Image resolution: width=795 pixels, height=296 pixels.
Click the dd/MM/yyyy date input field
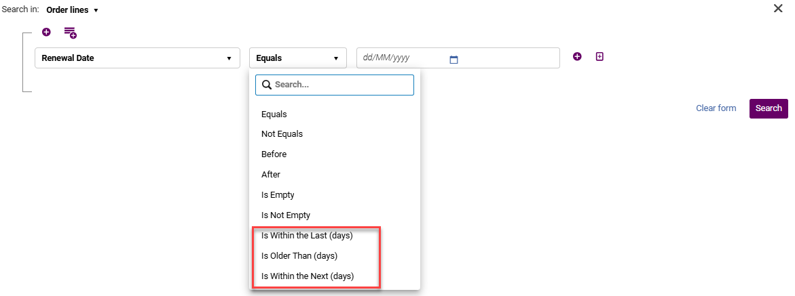pos(404,58)
